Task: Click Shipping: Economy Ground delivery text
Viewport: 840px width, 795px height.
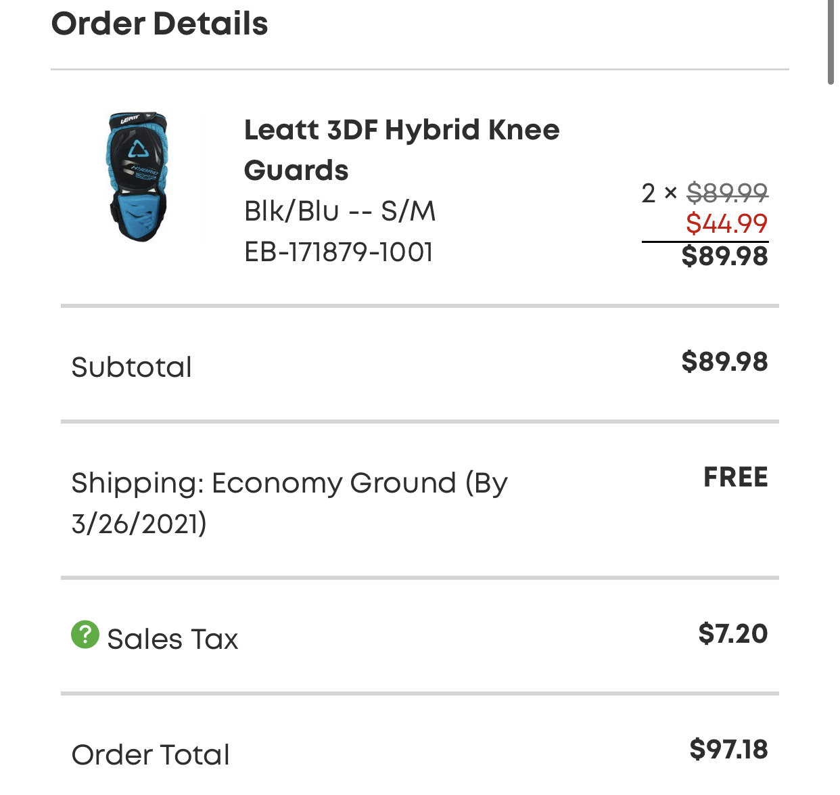Action: [289, 503]
